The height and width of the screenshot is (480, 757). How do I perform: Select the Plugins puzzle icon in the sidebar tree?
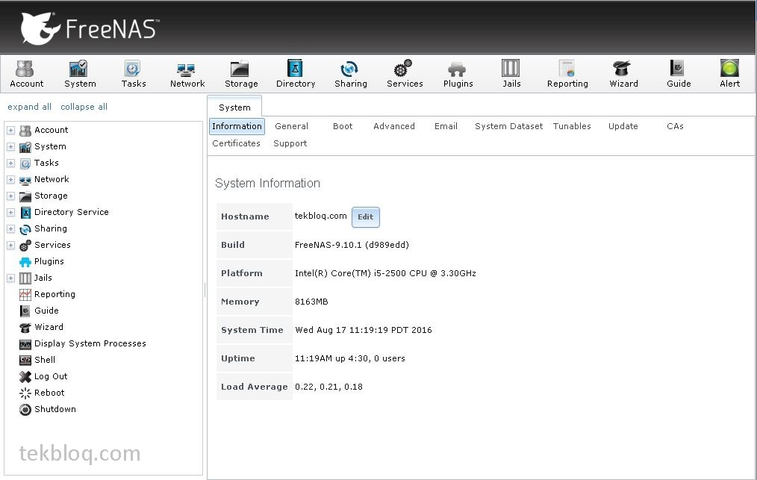coord(25,262)
